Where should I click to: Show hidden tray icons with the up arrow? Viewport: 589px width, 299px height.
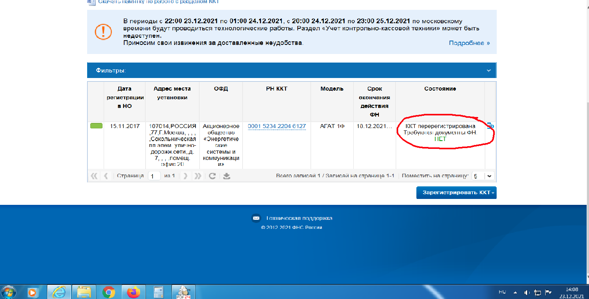click(515, 292)
